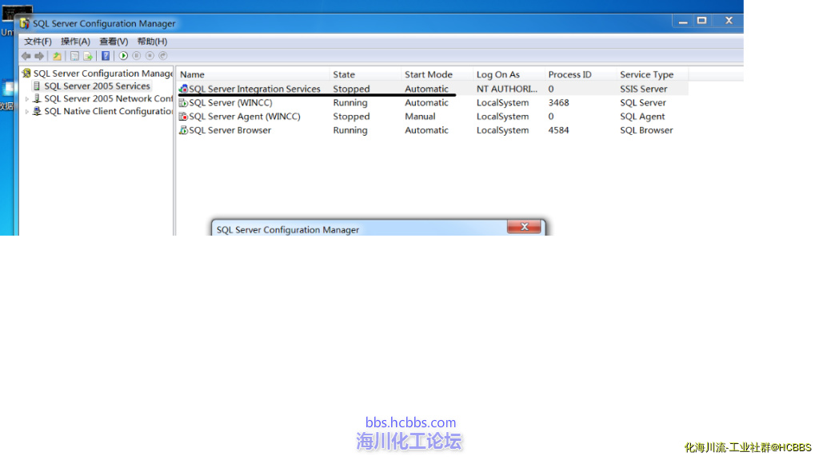Click the Back arrow in toolbar
This screenshot has width=819, height=460.
26,56
